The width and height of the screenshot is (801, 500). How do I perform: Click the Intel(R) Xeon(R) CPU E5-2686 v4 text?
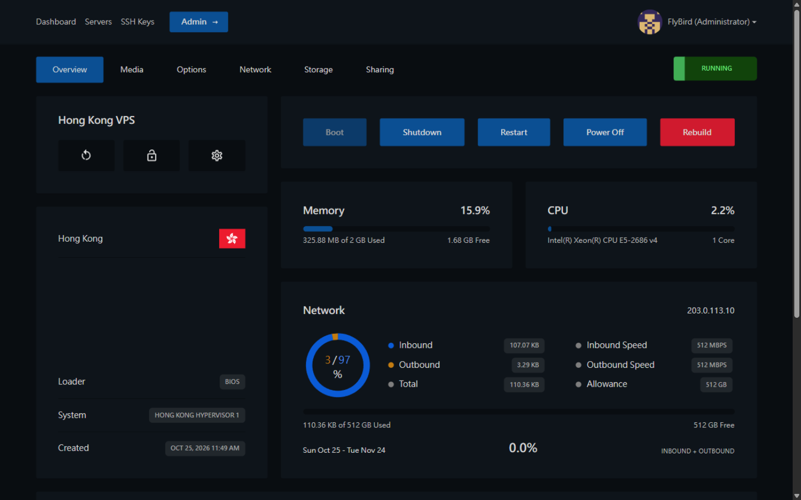click(x=602, y=241)
